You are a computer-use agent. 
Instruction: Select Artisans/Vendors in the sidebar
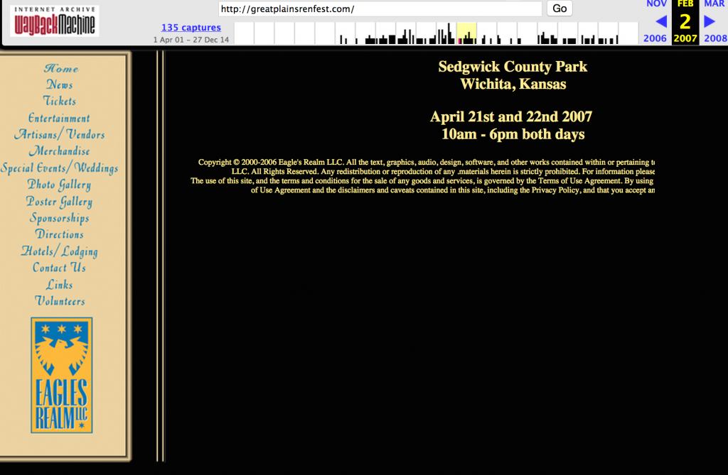pos(59,134)
